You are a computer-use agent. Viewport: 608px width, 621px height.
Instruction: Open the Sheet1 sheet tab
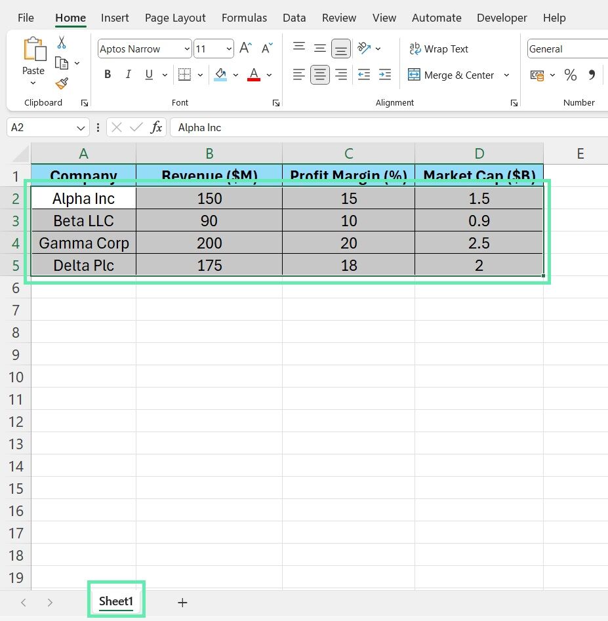pyautogui.click(x=116, y=601)
